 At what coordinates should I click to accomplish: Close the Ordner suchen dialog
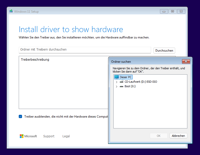pyautogui.click(x=186, y=61)
